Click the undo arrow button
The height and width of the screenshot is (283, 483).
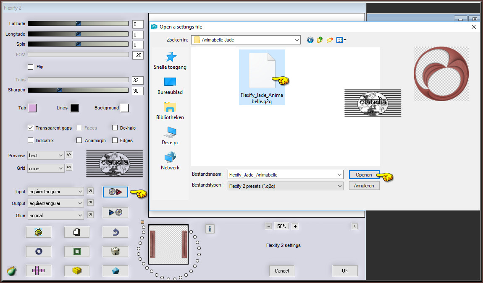(115, 232)
